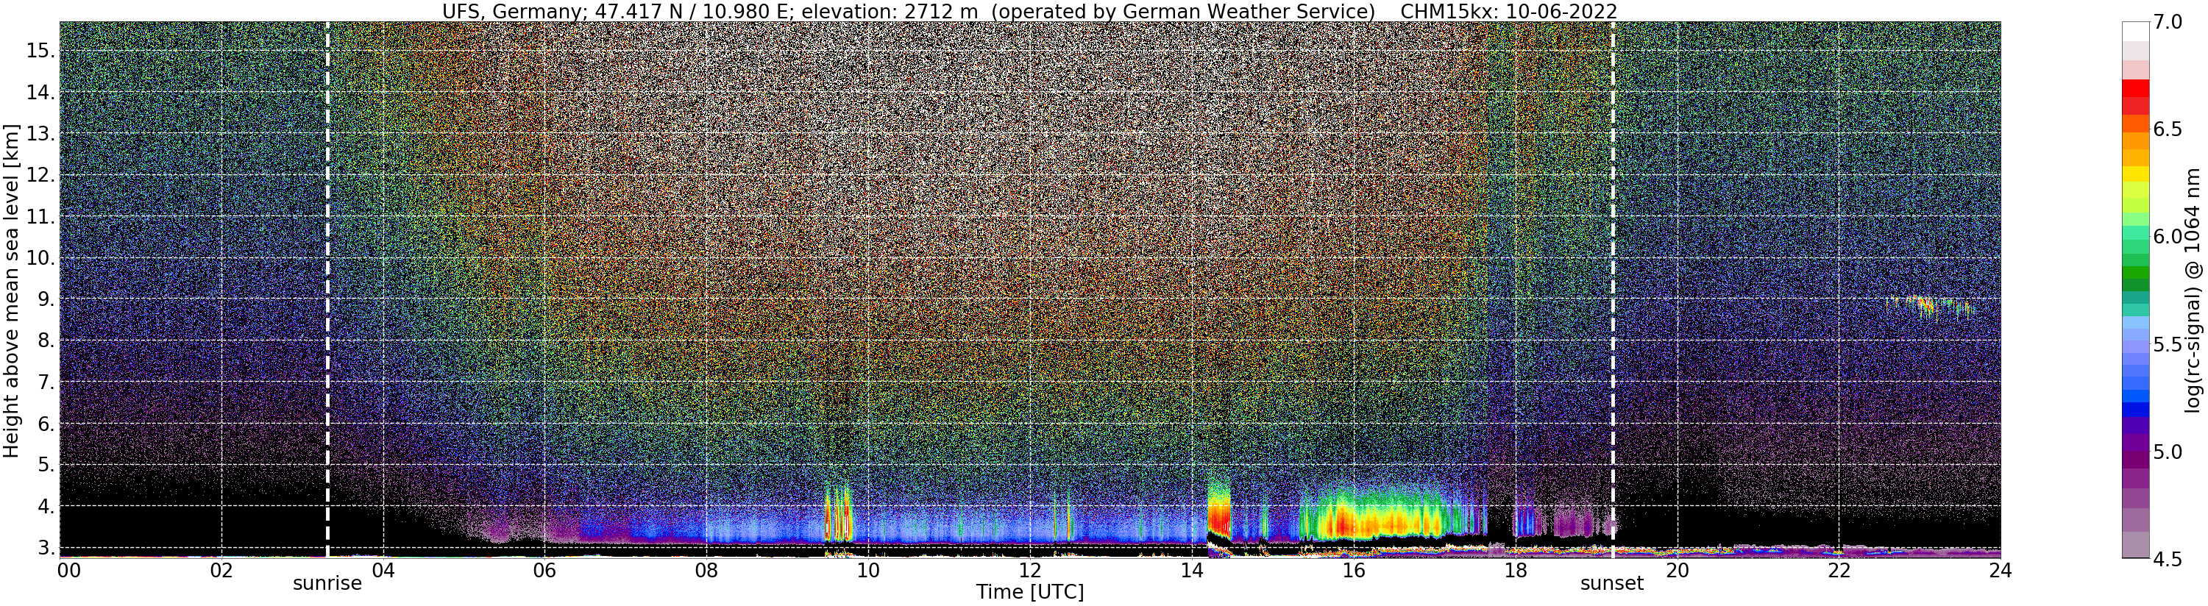Click the 'Height above mean sea level [km]' label

pyautogui.click(x=11, y=290)
